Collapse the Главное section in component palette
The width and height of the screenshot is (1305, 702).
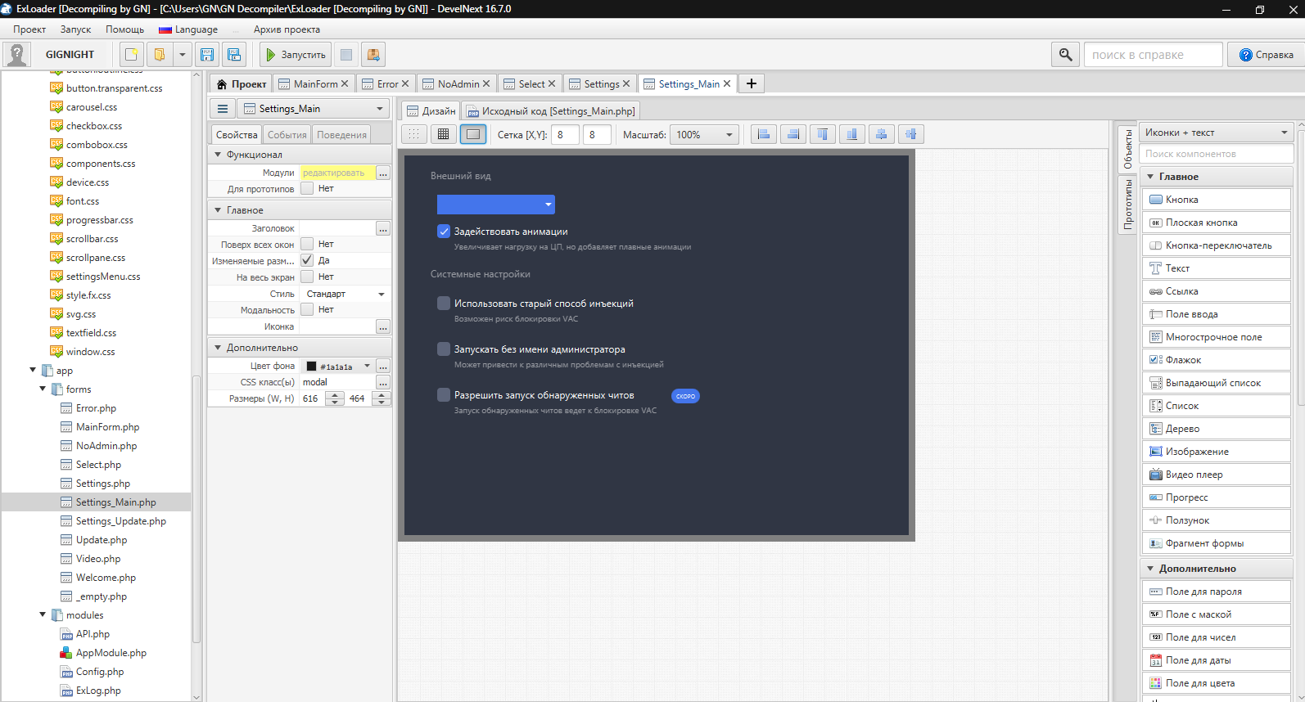click(x=1150, y=177)
